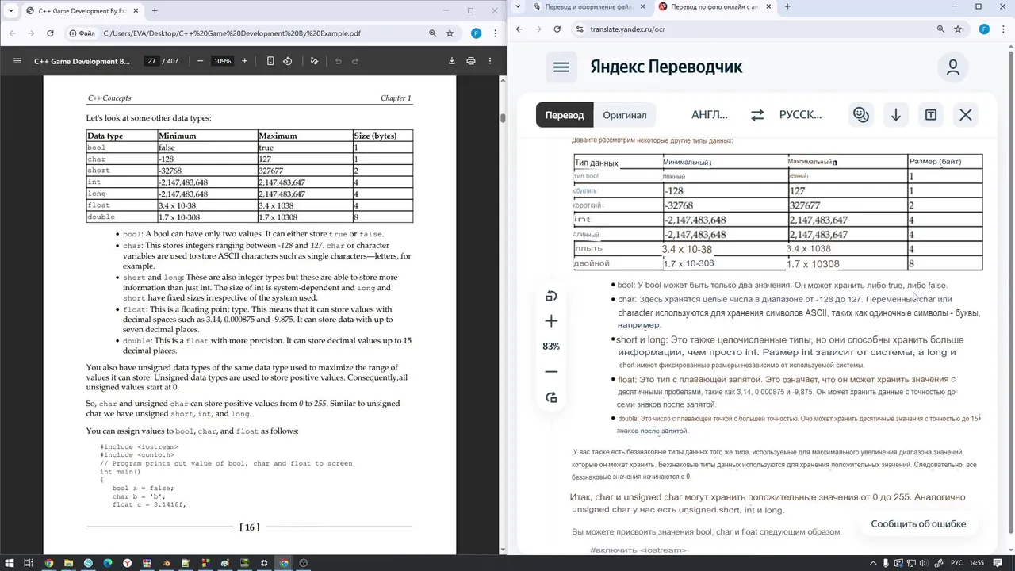
Task: Reload the Yandex Translate page
Action: [557, 29]
